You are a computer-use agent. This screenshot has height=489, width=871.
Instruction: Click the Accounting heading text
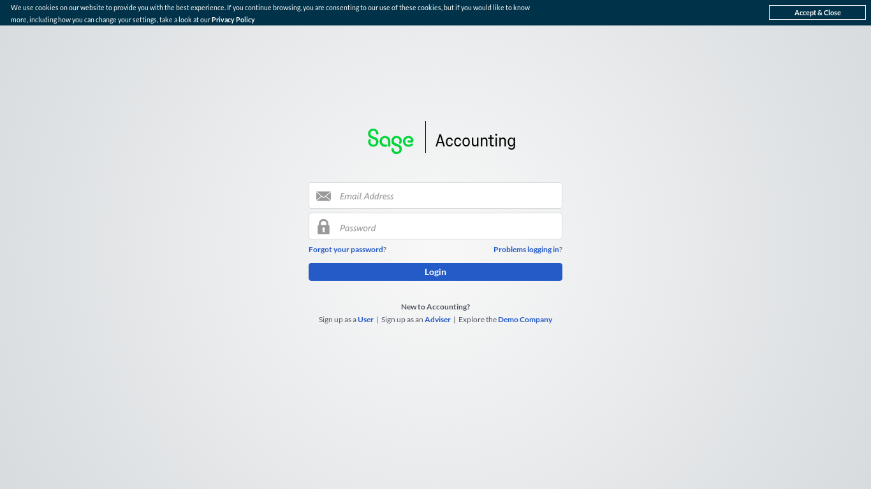pos(476,141)
